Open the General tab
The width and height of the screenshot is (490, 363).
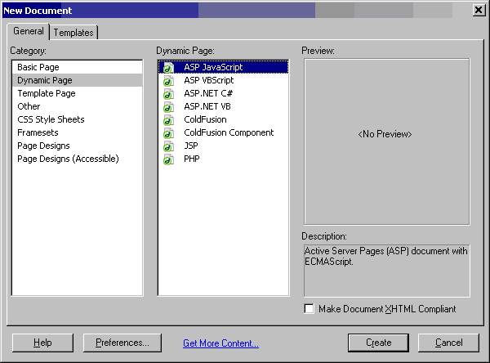click(29, 31)
